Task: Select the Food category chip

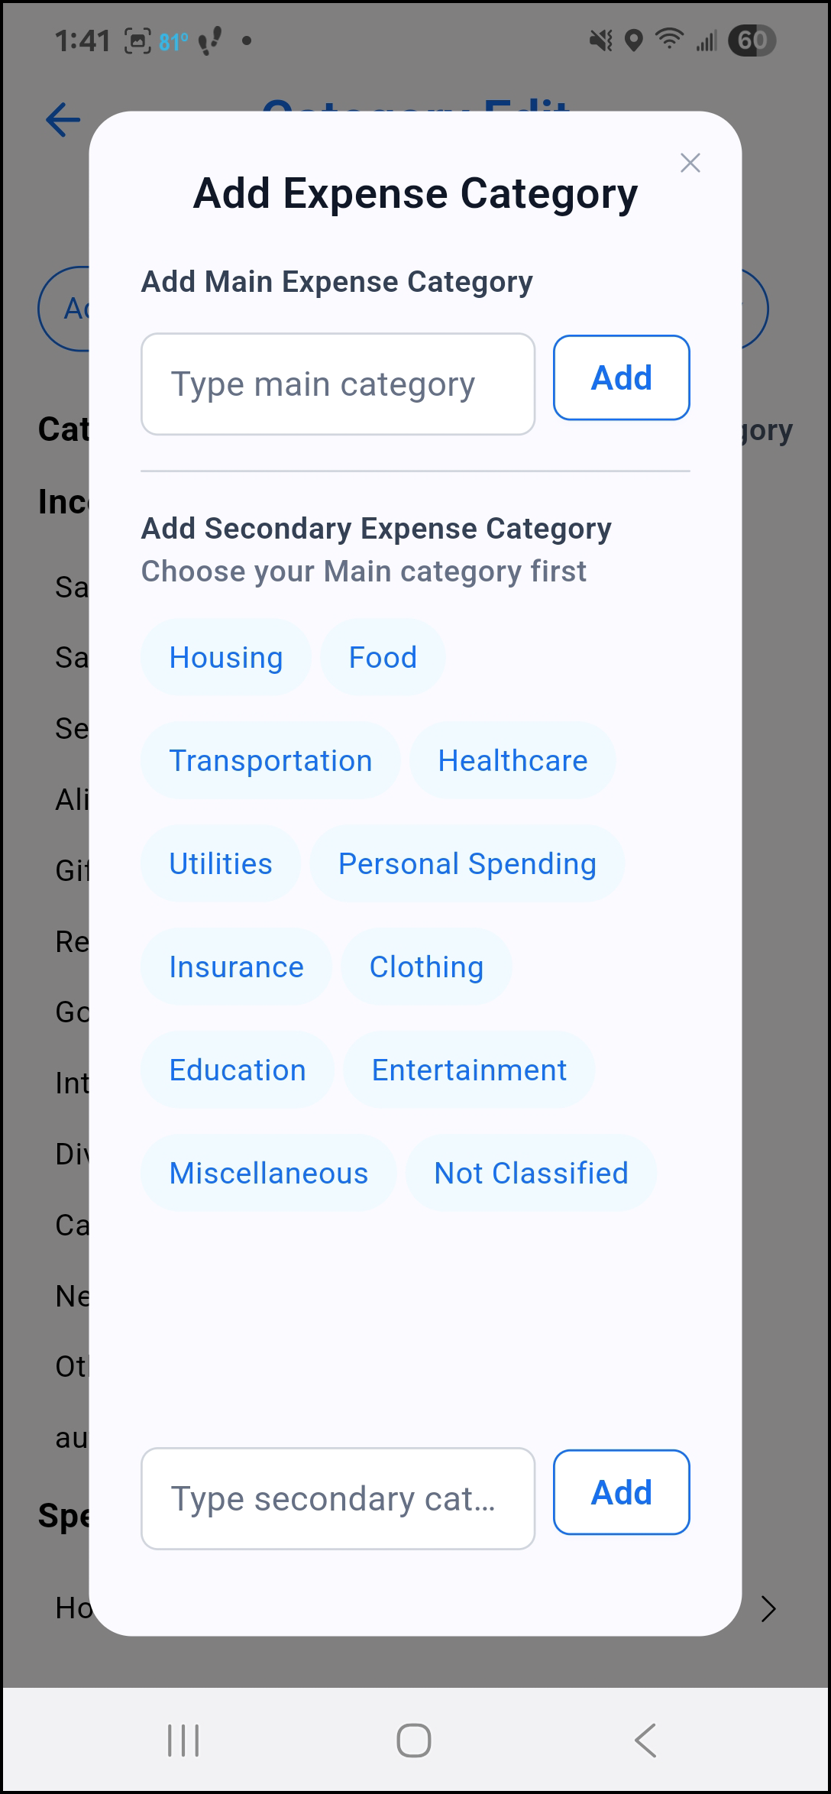Action: 383,657
